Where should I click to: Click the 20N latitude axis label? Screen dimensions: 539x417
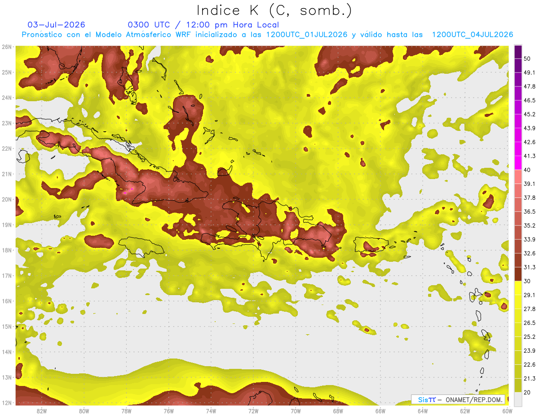[7, 199]
